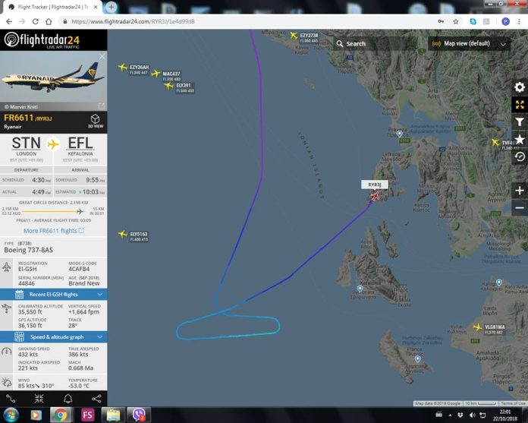
Task: Toggle follow aircraft center icon
Action: point(39,399)
